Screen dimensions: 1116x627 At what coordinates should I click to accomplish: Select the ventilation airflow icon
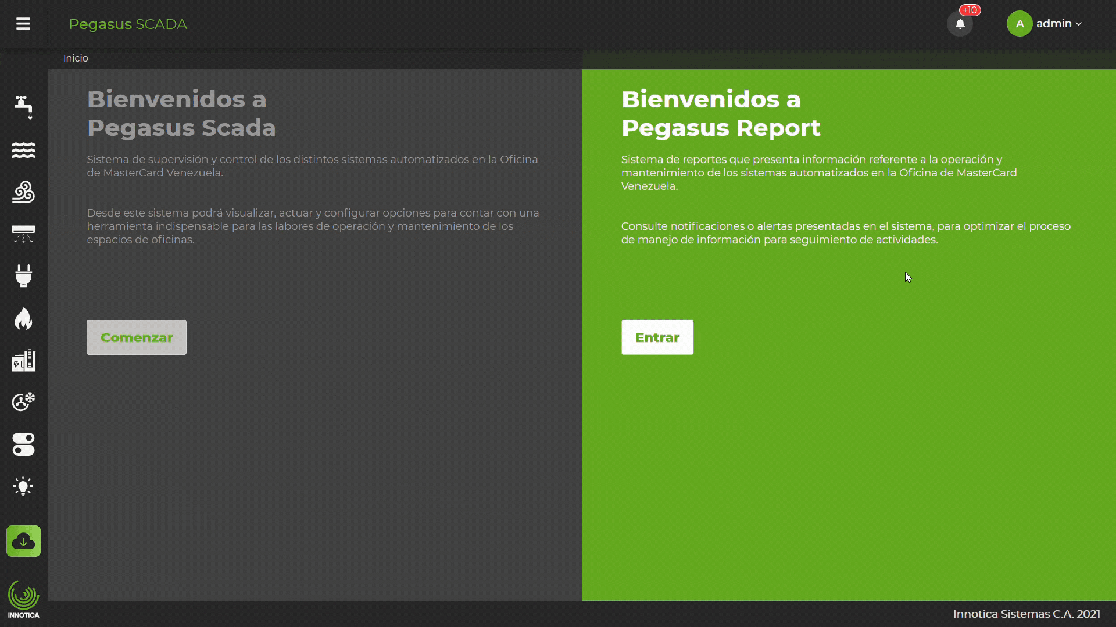click(23, 192)
